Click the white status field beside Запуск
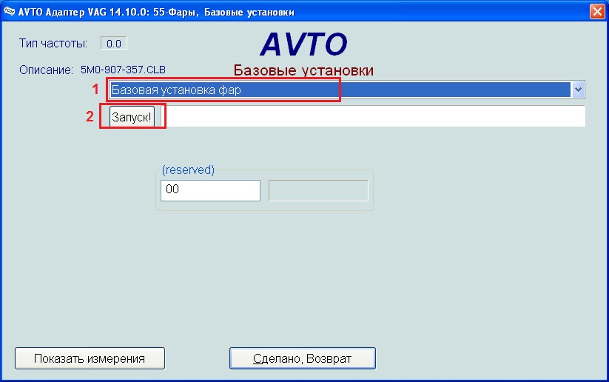Image resolution: width=609 pixels, height=382 pixels. [x=373, y=115]
